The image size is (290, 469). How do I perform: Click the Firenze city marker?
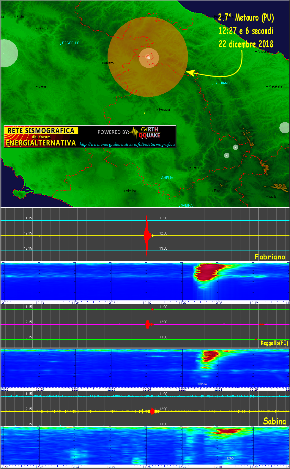point(37,28)
